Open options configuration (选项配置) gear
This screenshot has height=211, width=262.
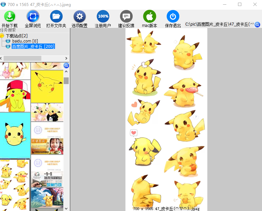click(80, 16)
